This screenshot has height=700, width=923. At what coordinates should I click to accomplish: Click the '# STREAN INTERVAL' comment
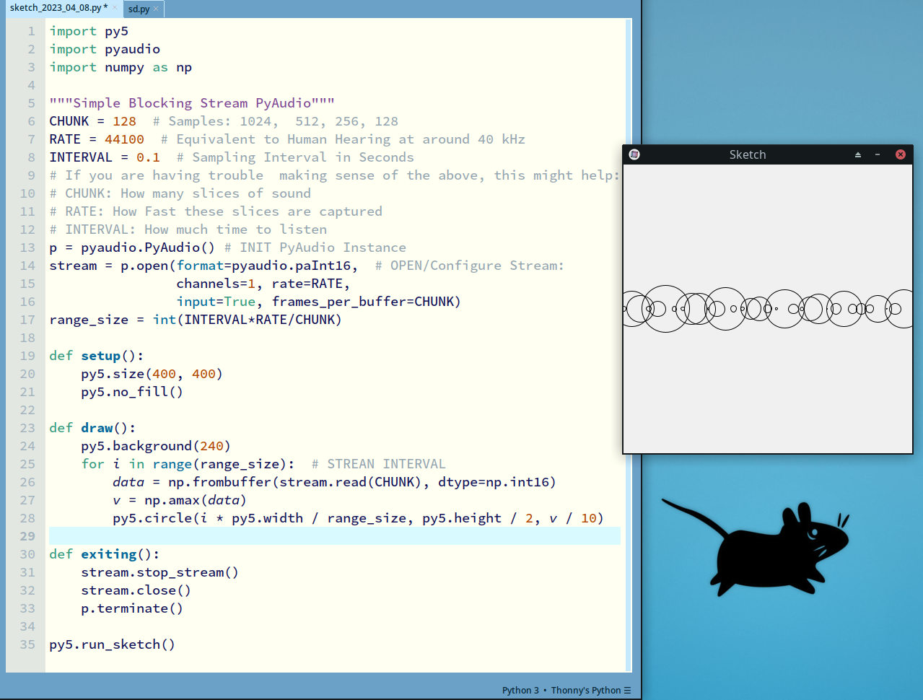click(379, 464)
